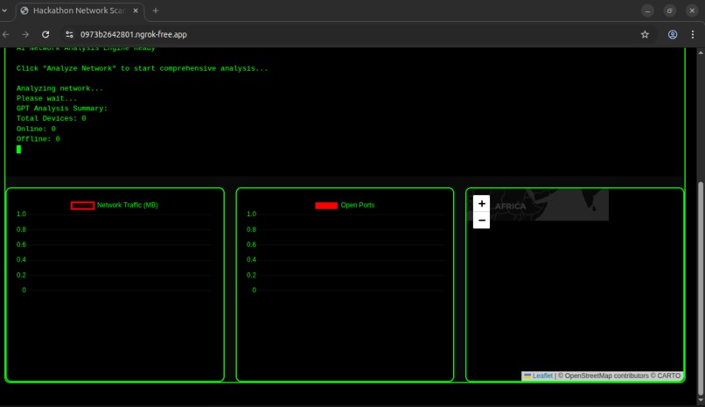
Task: Click the page vertical scrollbar thumb
Action: 701,288
